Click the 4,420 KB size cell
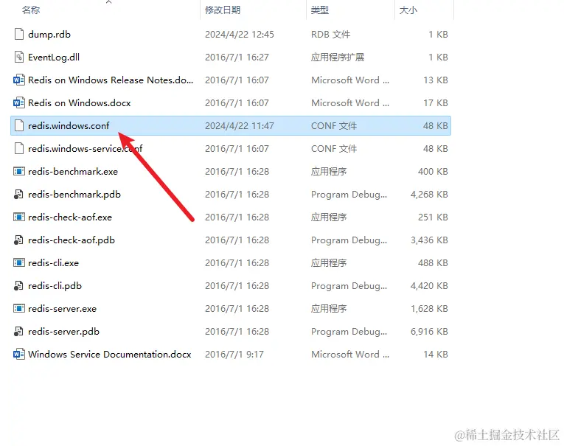This screenshot has height=446, width=564. (x=429, y=285)
